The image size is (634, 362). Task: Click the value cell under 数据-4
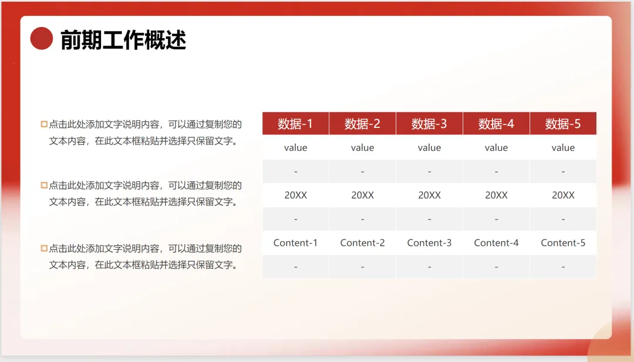(496, 147)
